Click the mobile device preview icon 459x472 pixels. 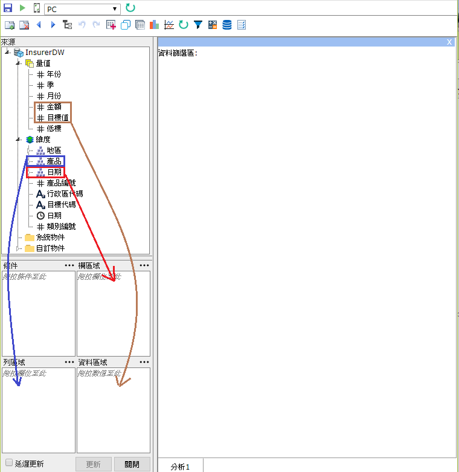pos(36,8)
